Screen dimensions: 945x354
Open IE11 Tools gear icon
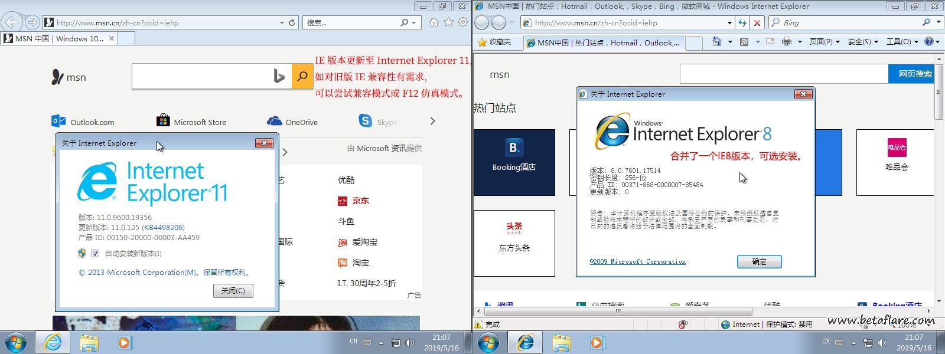point(462,22)
